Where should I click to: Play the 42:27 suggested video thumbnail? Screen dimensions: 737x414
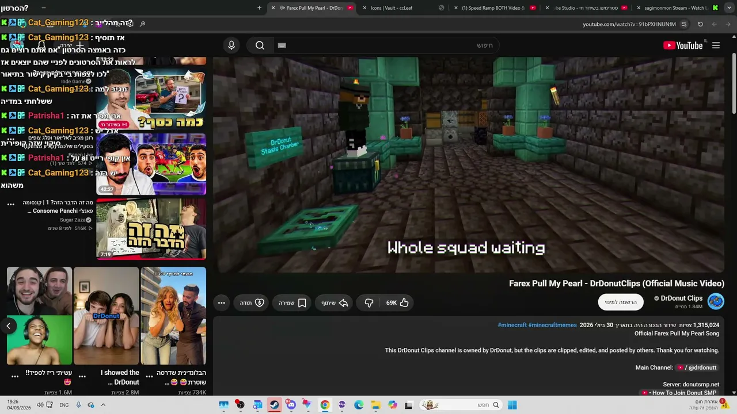pos(151,164)
